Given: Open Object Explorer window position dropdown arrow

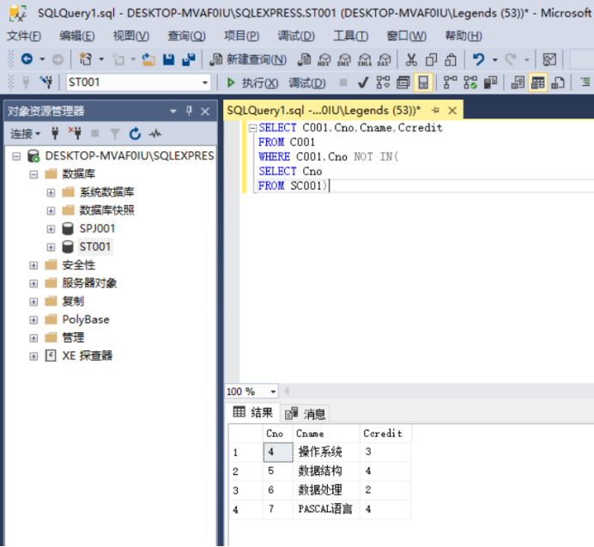Looking at the screenshot, I should click(x=173, y=112).
